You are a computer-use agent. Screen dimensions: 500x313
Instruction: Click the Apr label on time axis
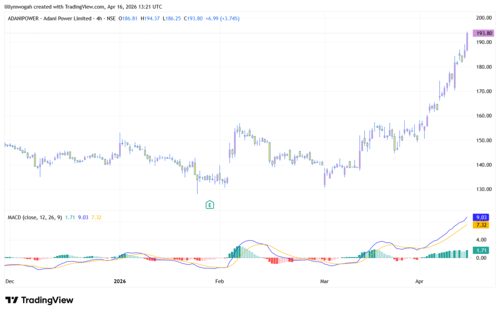(x=418, y=281)
